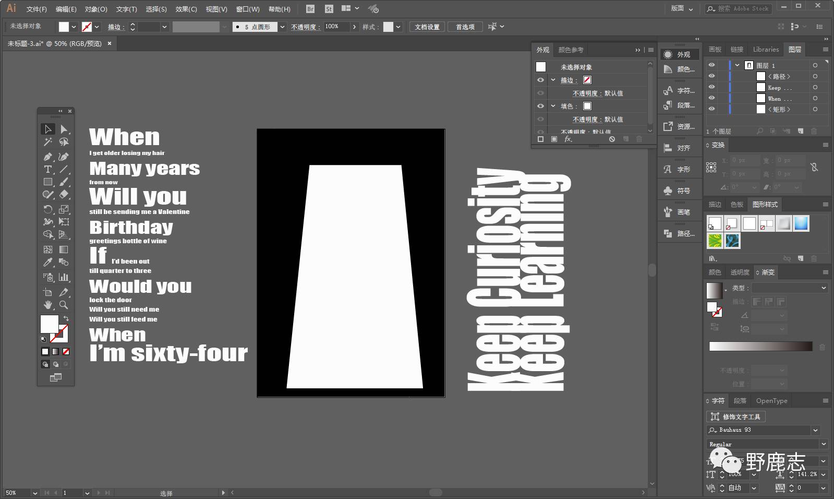Pick the Eyedropper tool
834x499 pixels.
(47, 263)
